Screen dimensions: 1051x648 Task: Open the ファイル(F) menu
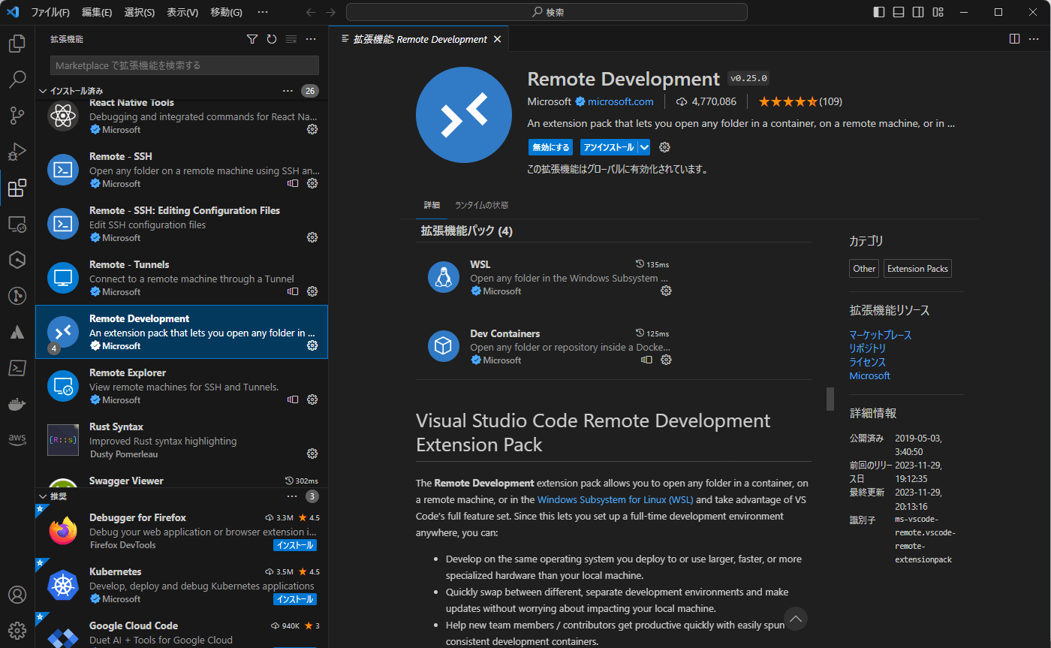pyautogui.click(x=50, y=12)
